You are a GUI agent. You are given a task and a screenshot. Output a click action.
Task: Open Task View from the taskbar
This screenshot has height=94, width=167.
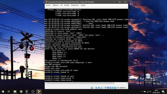[9, 92]
